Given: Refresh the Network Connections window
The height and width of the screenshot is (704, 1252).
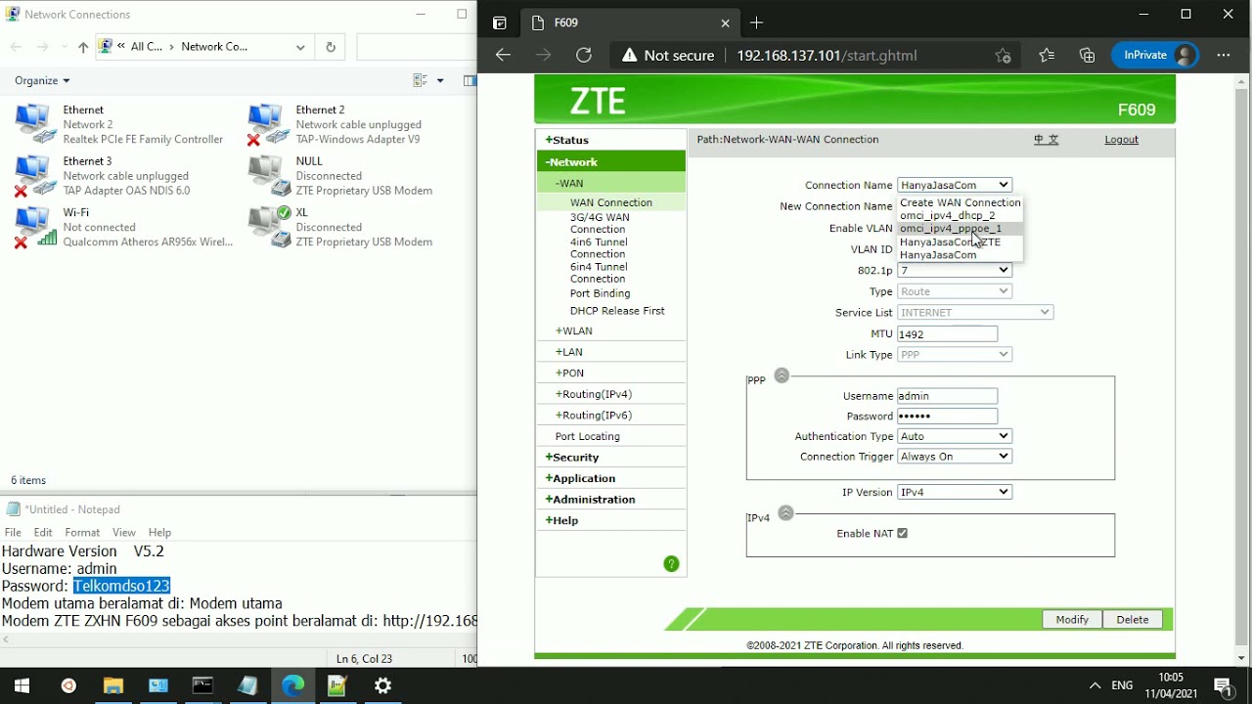Looking at the screenshot, I should click(331, 47).
